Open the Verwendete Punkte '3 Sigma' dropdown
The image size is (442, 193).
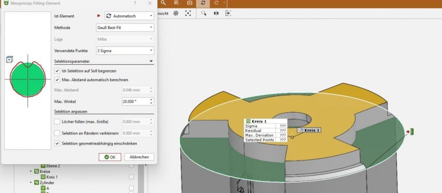point(124,50)
